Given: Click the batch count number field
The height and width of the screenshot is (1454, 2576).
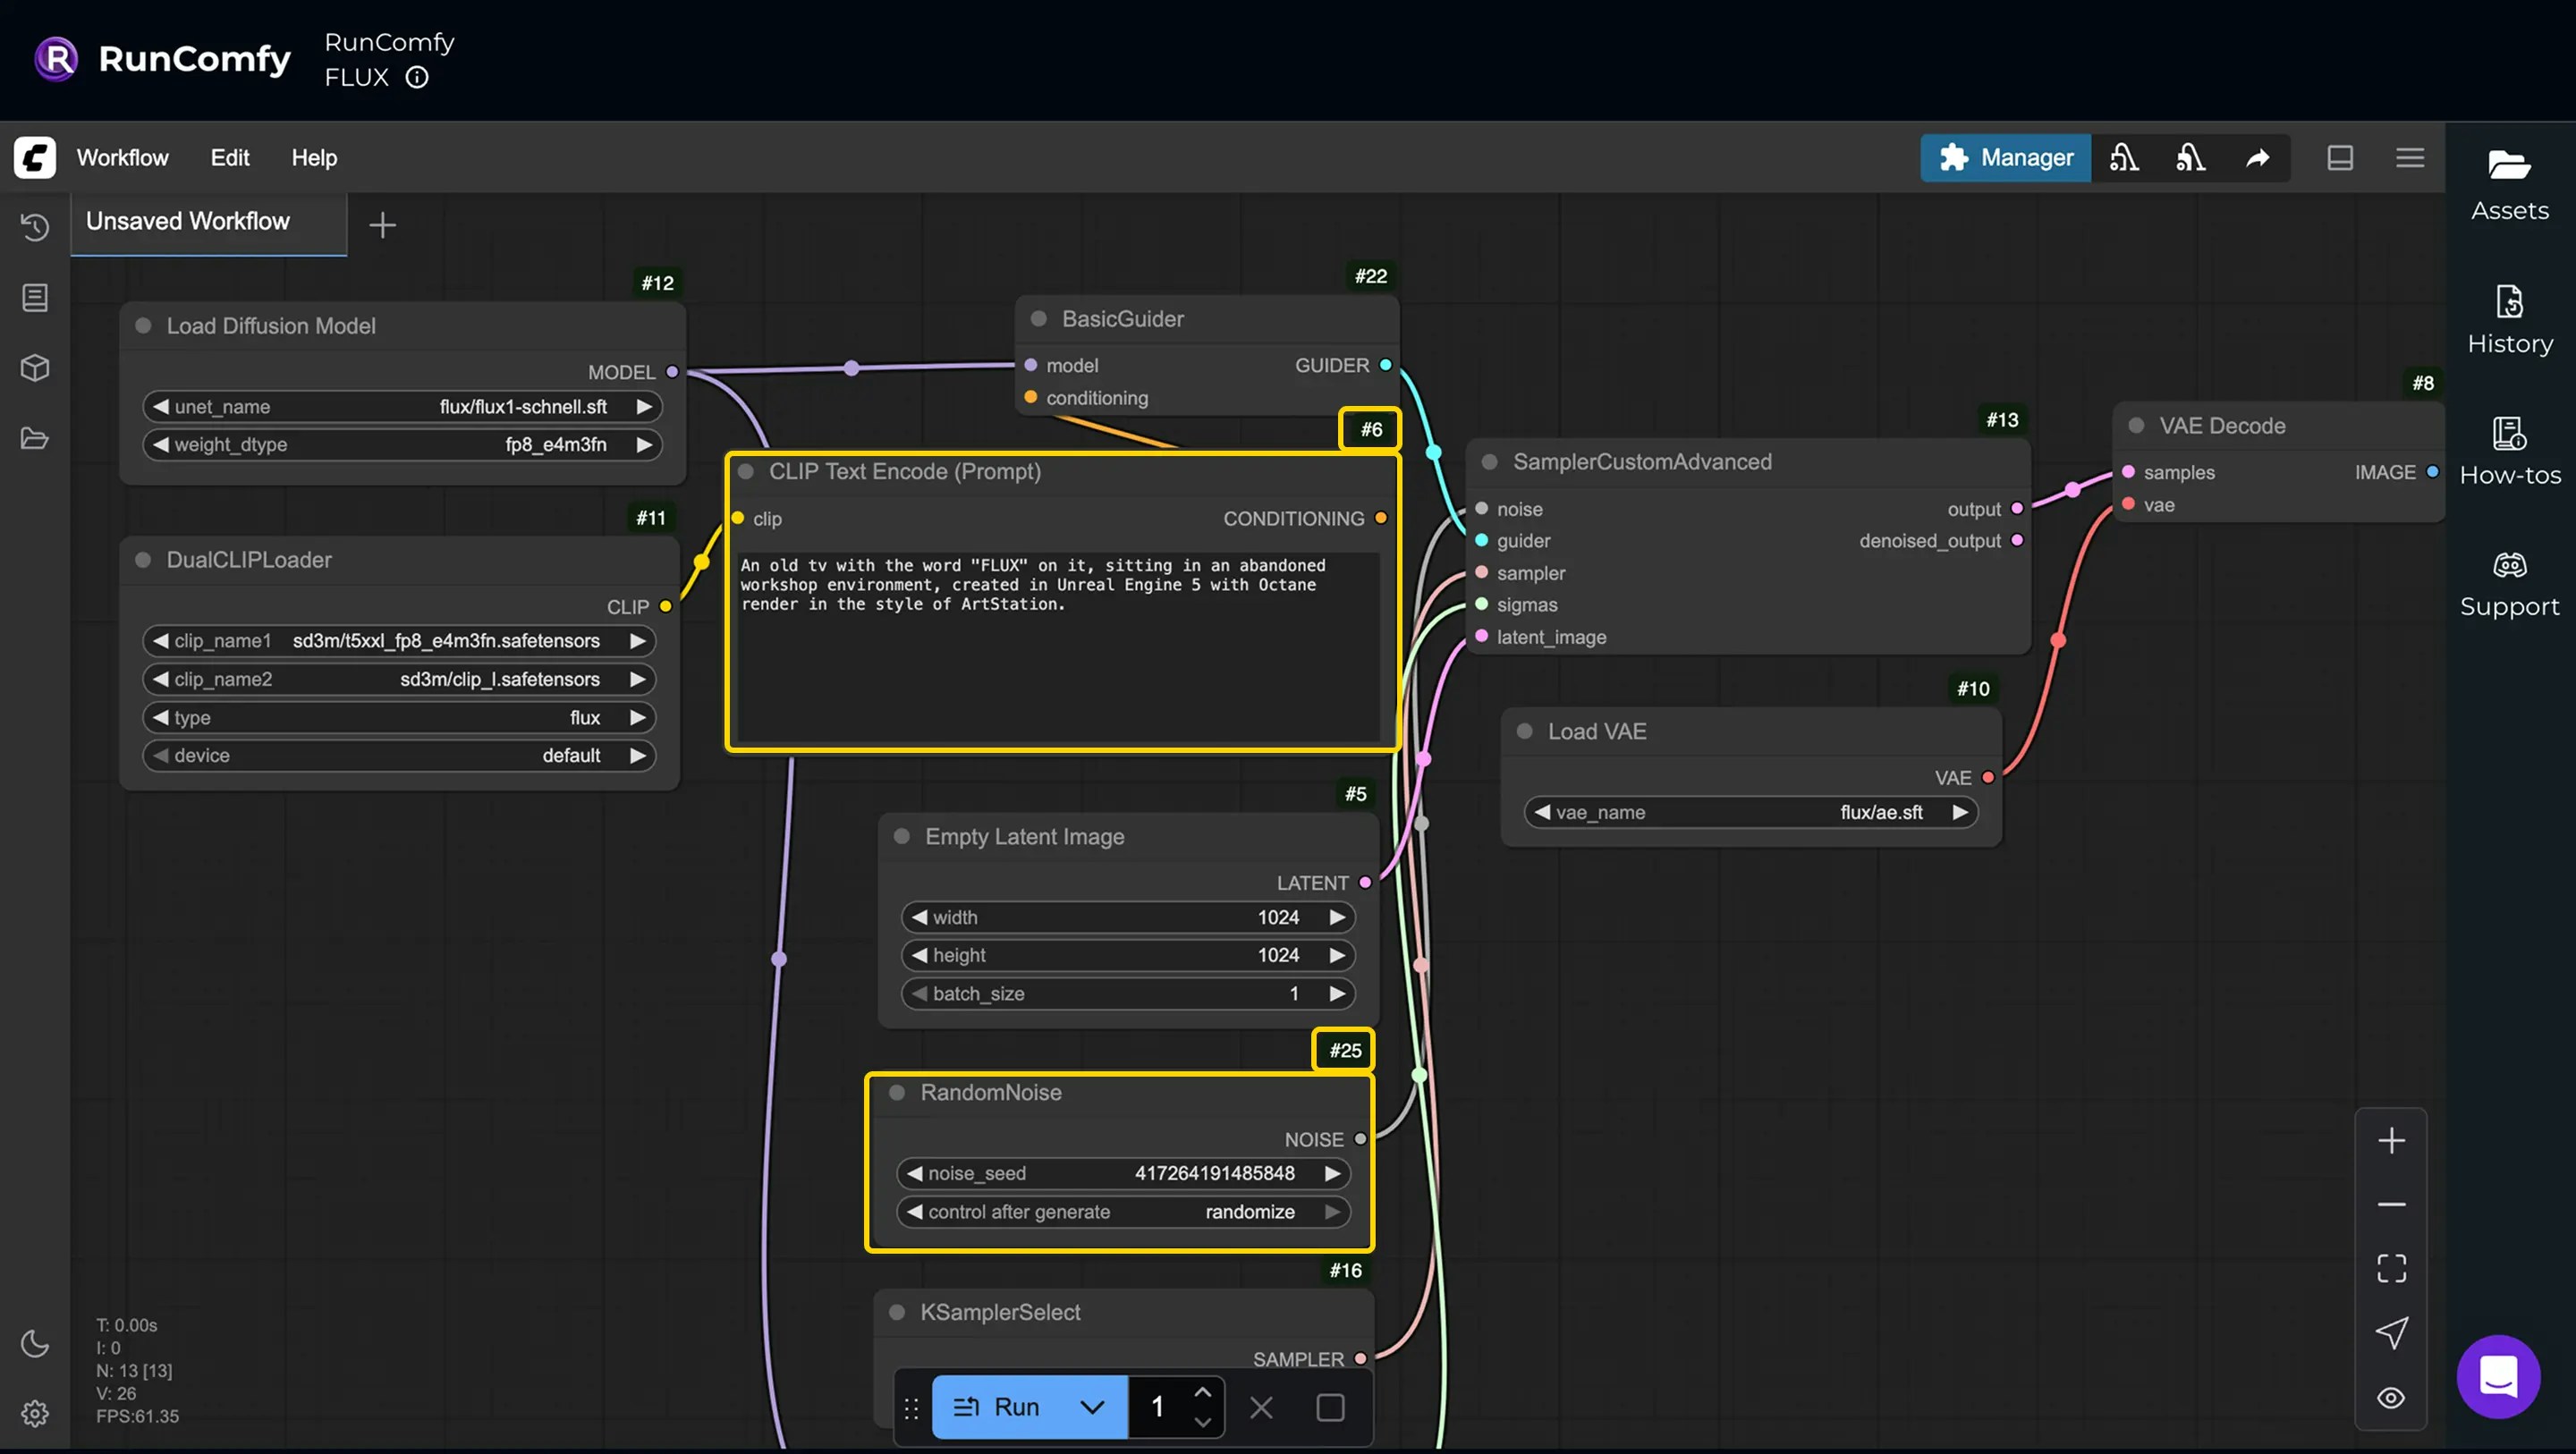Looking at the screenshot, I should click(x=1158, y=1407).
